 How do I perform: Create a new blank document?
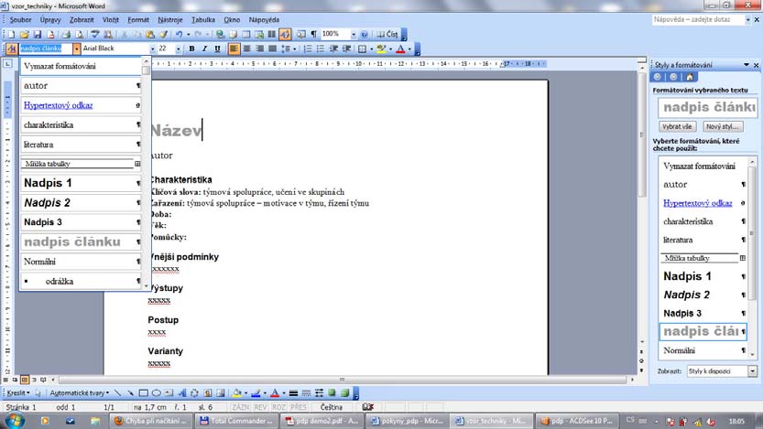click(11, 34)
